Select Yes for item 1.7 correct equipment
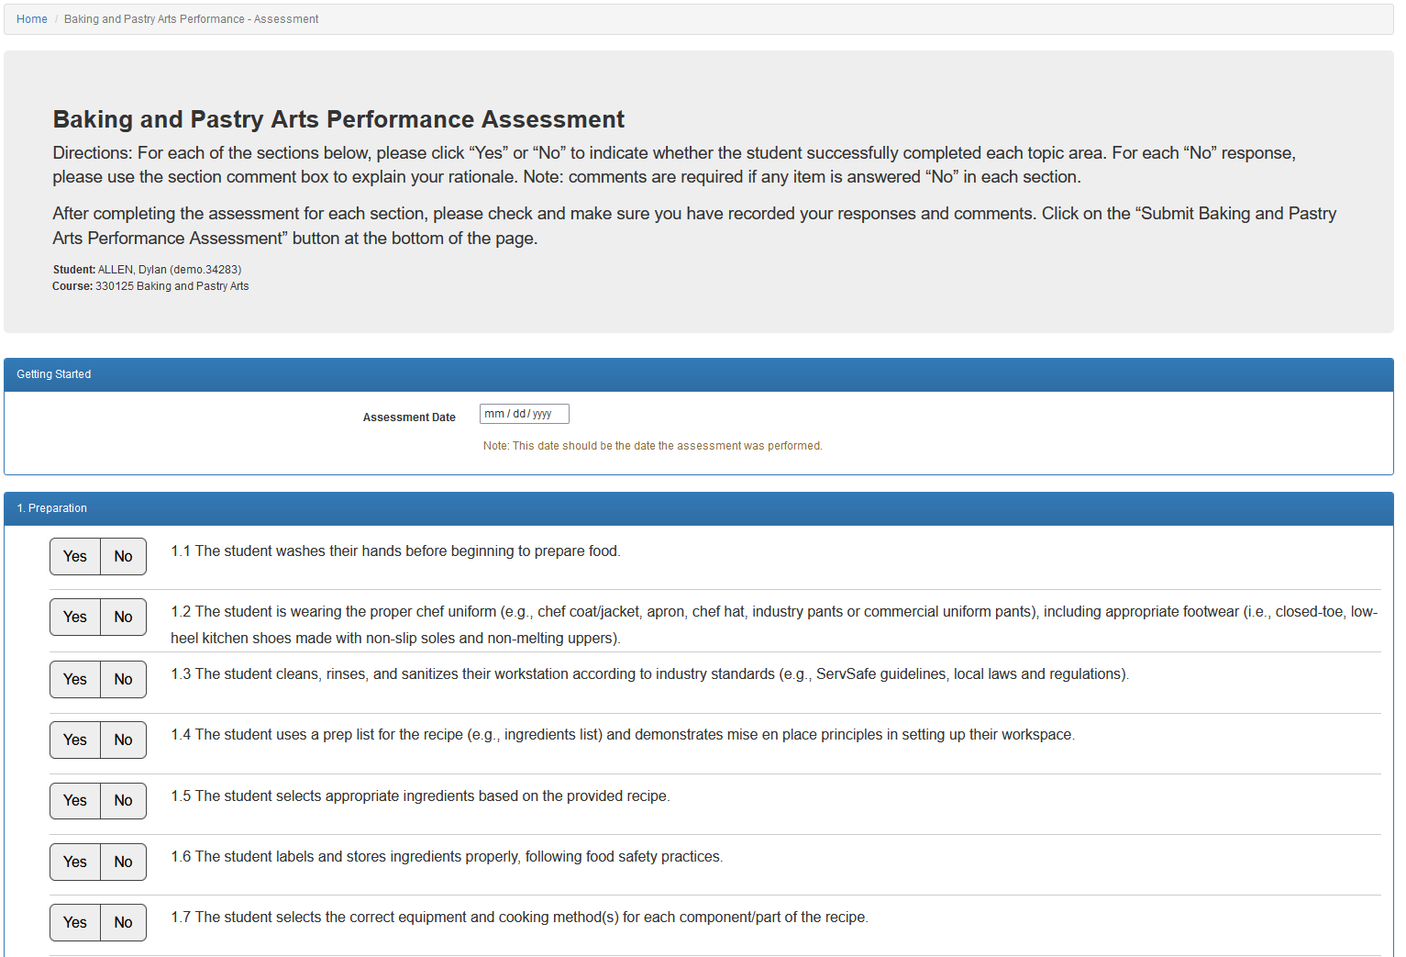Viewport: 1406px width, 957px height. (x=75, y=922)
